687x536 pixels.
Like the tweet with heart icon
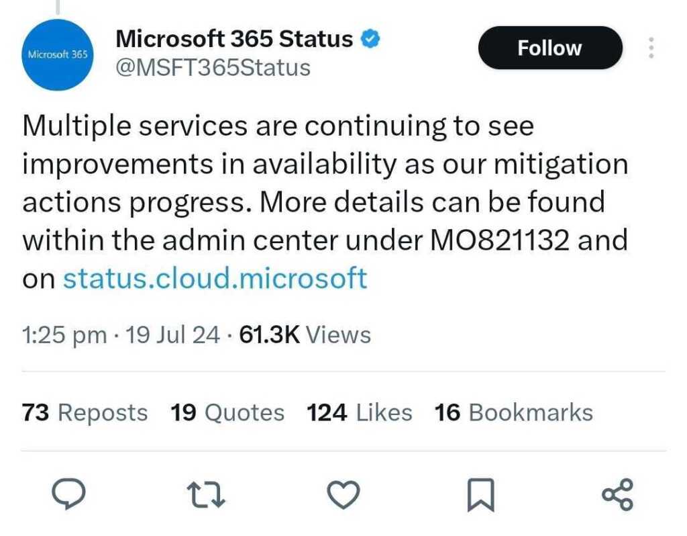(x=343, y=494)
